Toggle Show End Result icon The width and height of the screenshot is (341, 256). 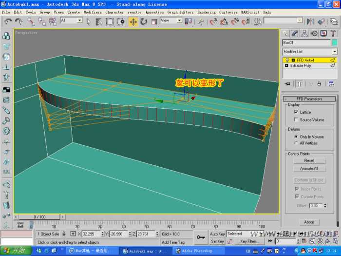[x=300, y=84]
